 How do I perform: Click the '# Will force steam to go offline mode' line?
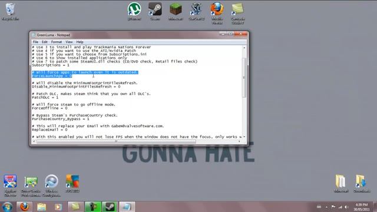(74, 105)
